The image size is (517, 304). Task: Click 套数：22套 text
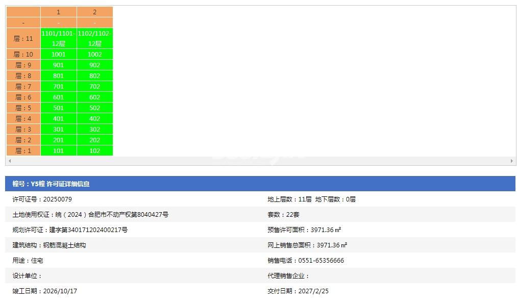point(284,214)
